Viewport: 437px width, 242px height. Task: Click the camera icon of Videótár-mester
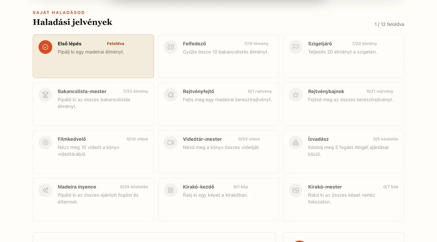[x=171, y=142]
